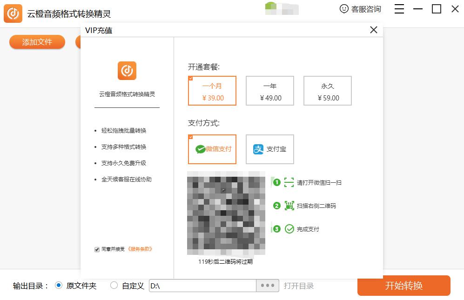The height and width of the screenshot is (300, 464).
Task: Click the Alipay logo icon
Action: [x=258, y=149]
